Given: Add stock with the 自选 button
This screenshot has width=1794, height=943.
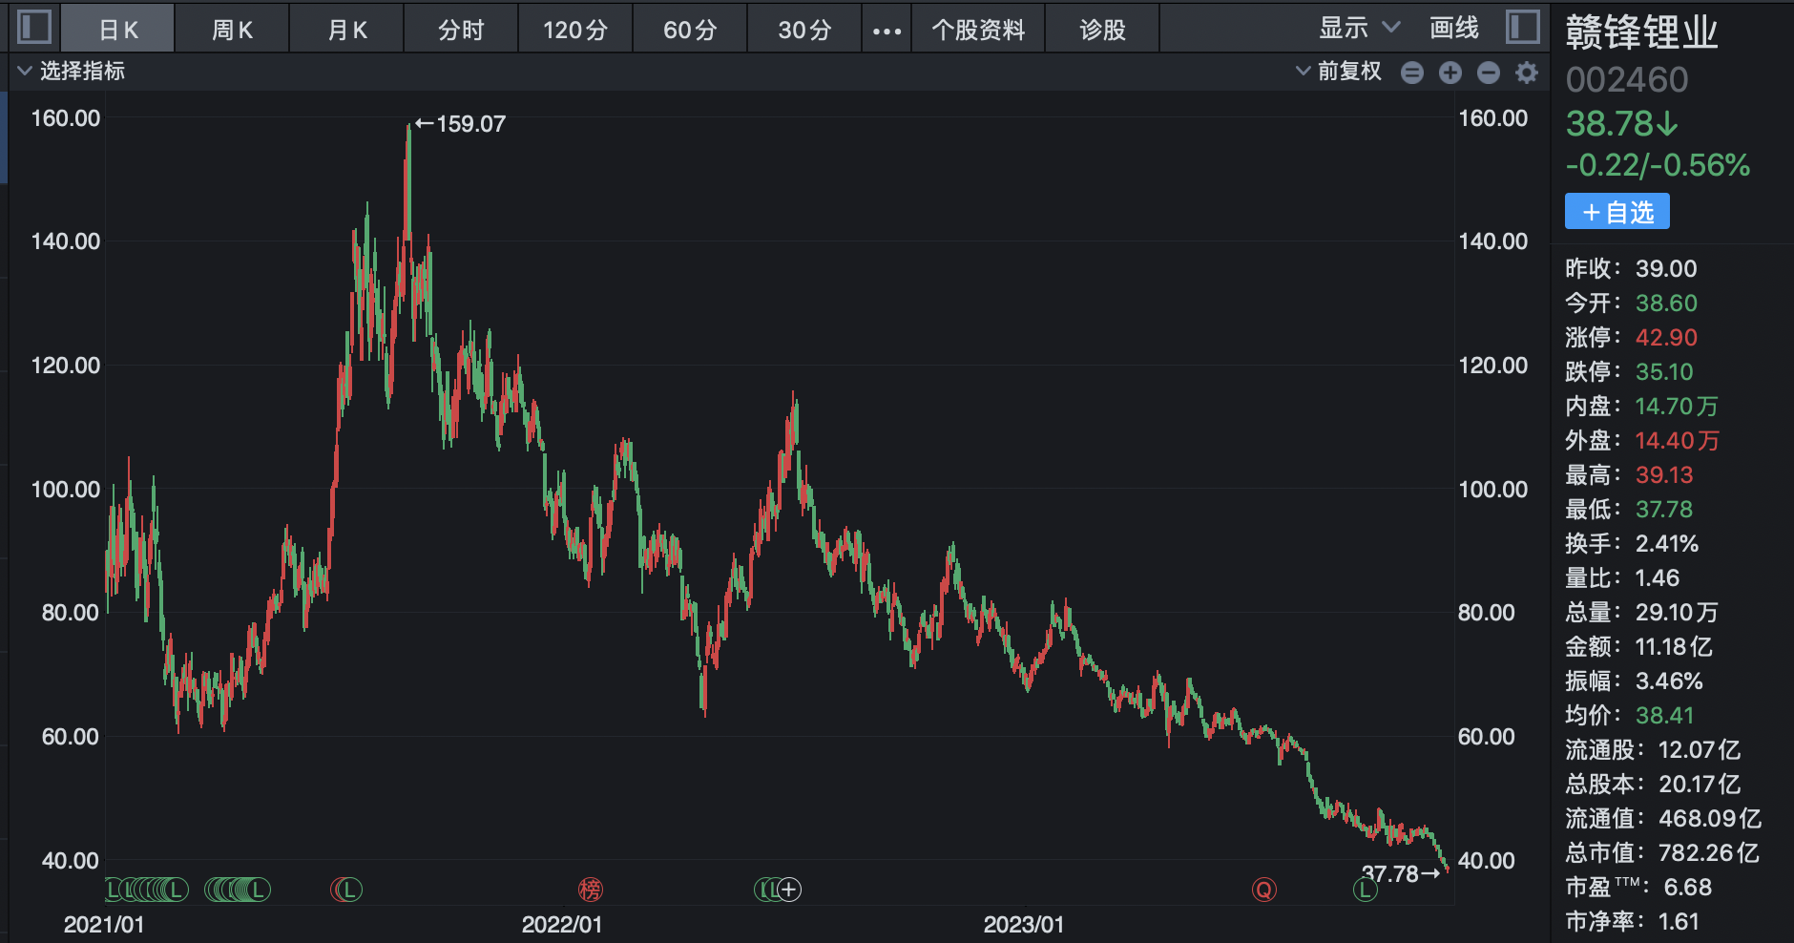Looking at the screenshot, I should [1617, 212].
